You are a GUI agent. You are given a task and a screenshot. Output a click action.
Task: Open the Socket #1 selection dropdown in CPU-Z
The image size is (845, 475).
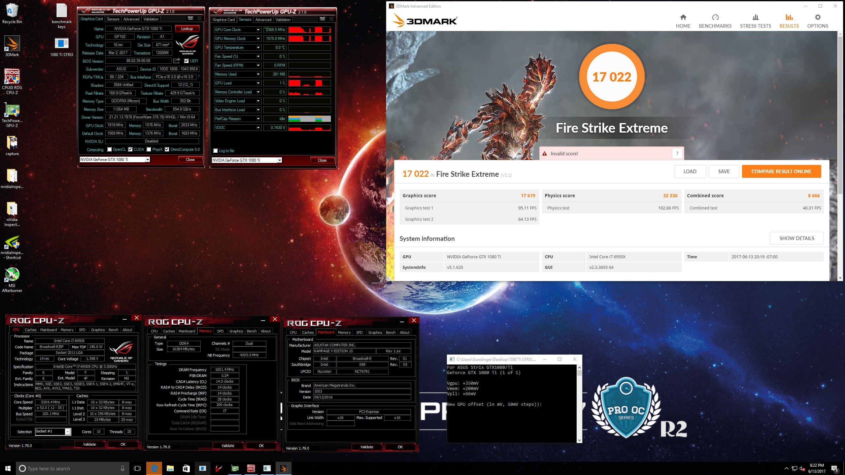pos(68,431)
